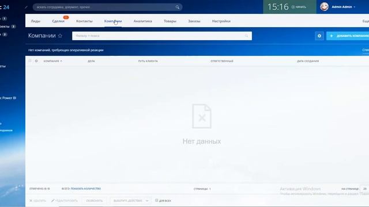Click the Показать количество link
The width and height of the screenshot is (369, 207).
click(x=86, y=189)
